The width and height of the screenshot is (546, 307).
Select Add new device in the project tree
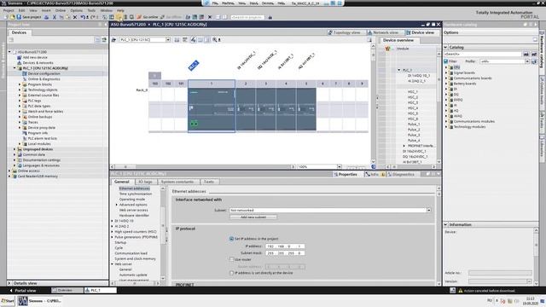pos(35,57)
